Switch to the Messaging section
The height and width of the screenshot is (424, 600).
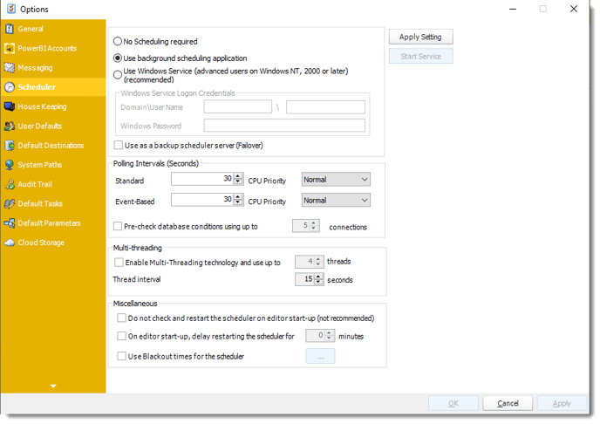tap(53, 68)
